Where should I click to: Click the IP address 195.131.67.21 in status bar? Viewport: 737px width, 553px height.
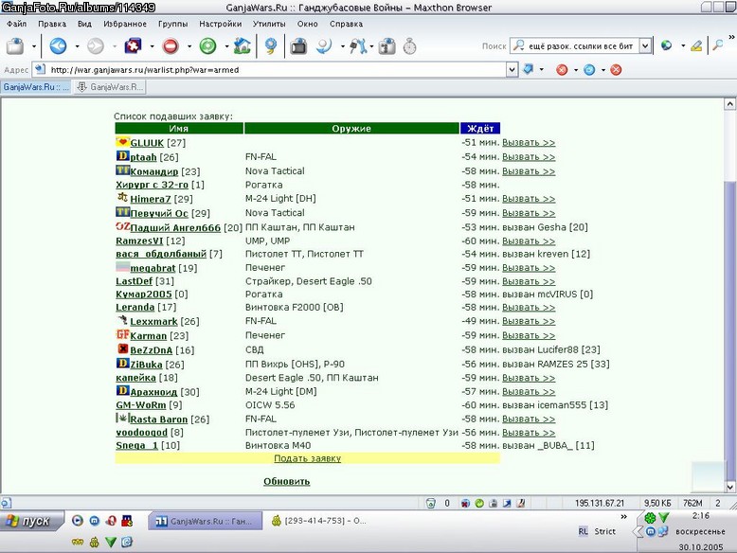(x=600, y=503)
